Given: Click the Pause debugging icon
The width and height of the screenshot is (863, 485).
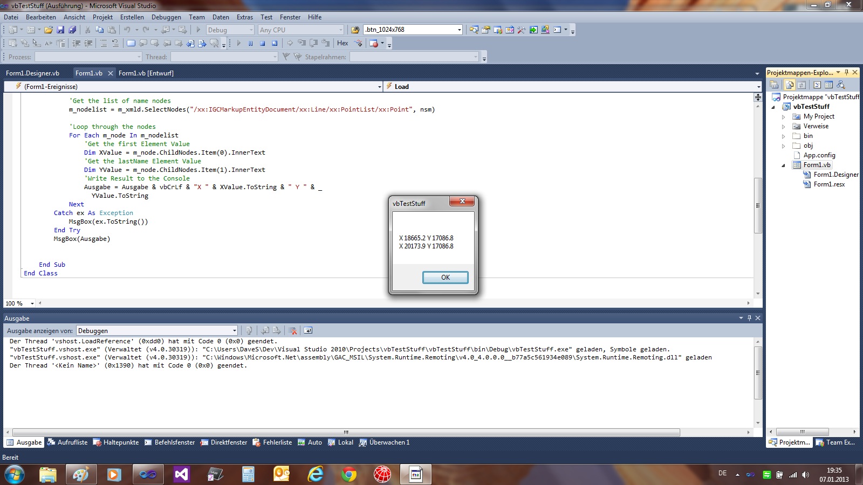Looking at the screenshot, I should pos(250,43).
